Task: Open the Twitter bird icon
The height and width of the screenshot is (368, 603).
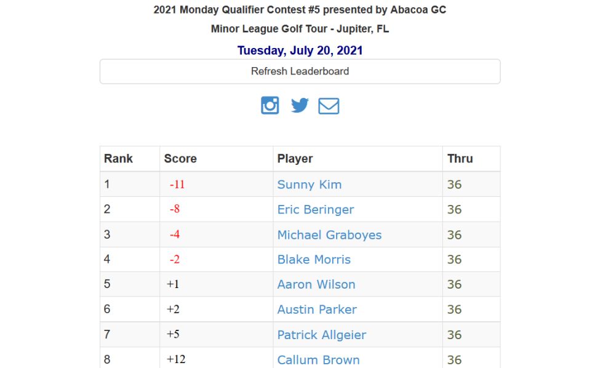Action: tap(300, 105)
